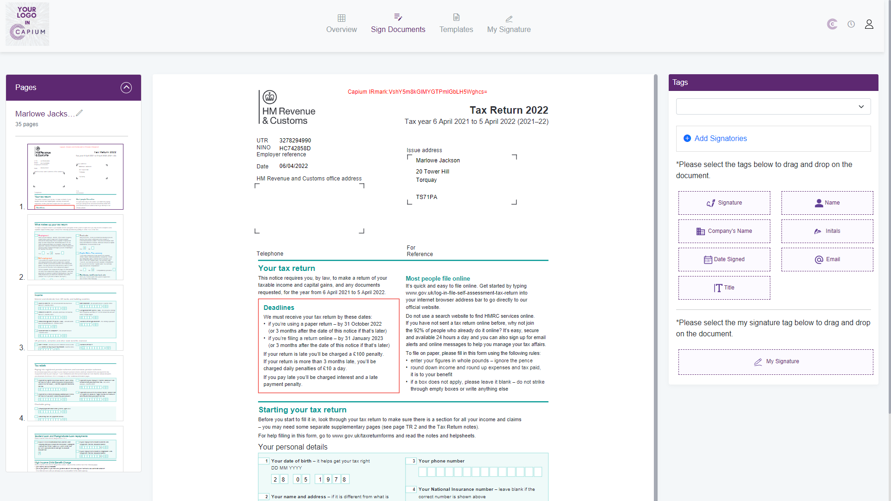Click the clock history icon
Screen dimensions: 891x501
[851, 24]
